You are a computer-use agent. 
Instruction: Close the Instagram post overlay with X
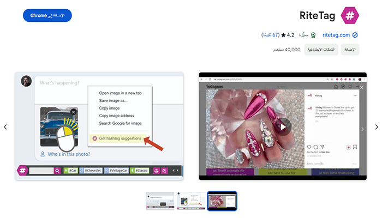(361, 87)
